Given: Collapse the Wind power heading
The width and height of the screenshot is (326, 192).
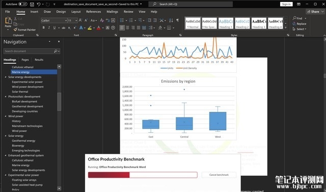Looking at the screenshot, I should (6, 116).
